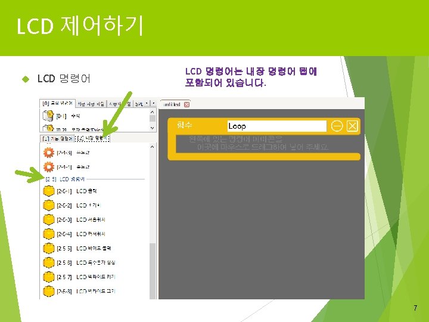
Task: Delete the Loop block with its X icon
Action: (352, 126)
